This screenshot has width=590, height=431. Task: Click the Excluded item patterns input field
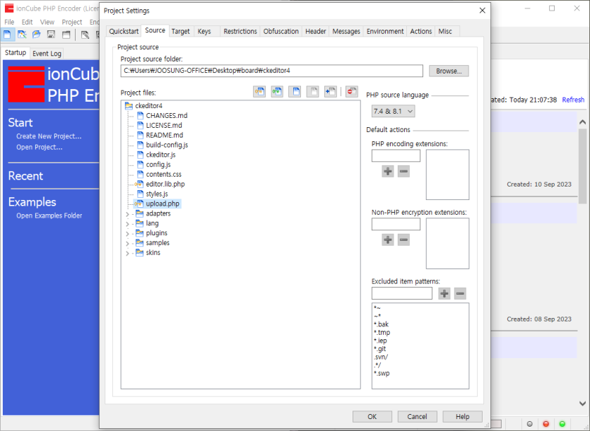click(x=402, y=294)
